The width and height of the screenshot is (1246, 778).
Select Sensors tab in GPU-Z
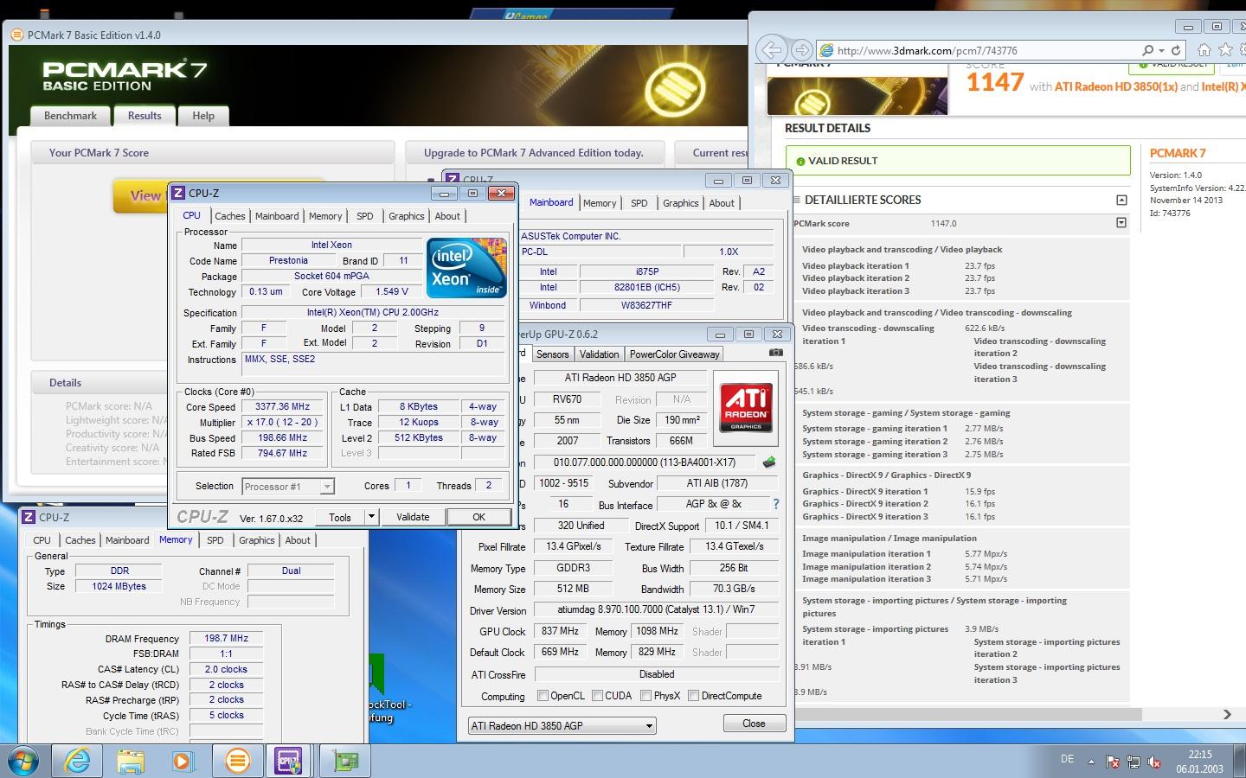(x=552, y=354)
